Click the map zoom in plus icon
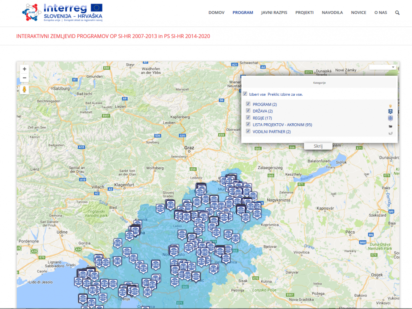The image size is (412, 309). (24, 68)
